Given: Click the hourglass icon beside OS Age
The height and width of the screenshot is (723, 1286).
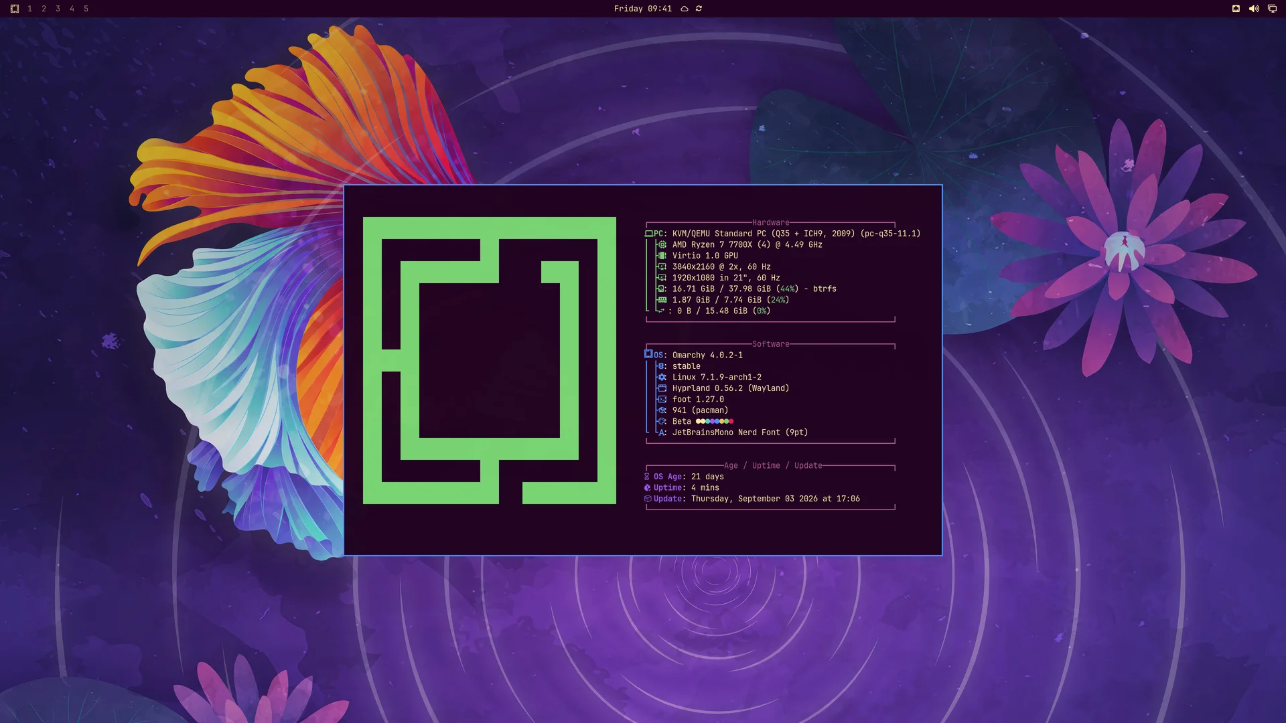Looking at the screenshot, I should coord(647,477).
